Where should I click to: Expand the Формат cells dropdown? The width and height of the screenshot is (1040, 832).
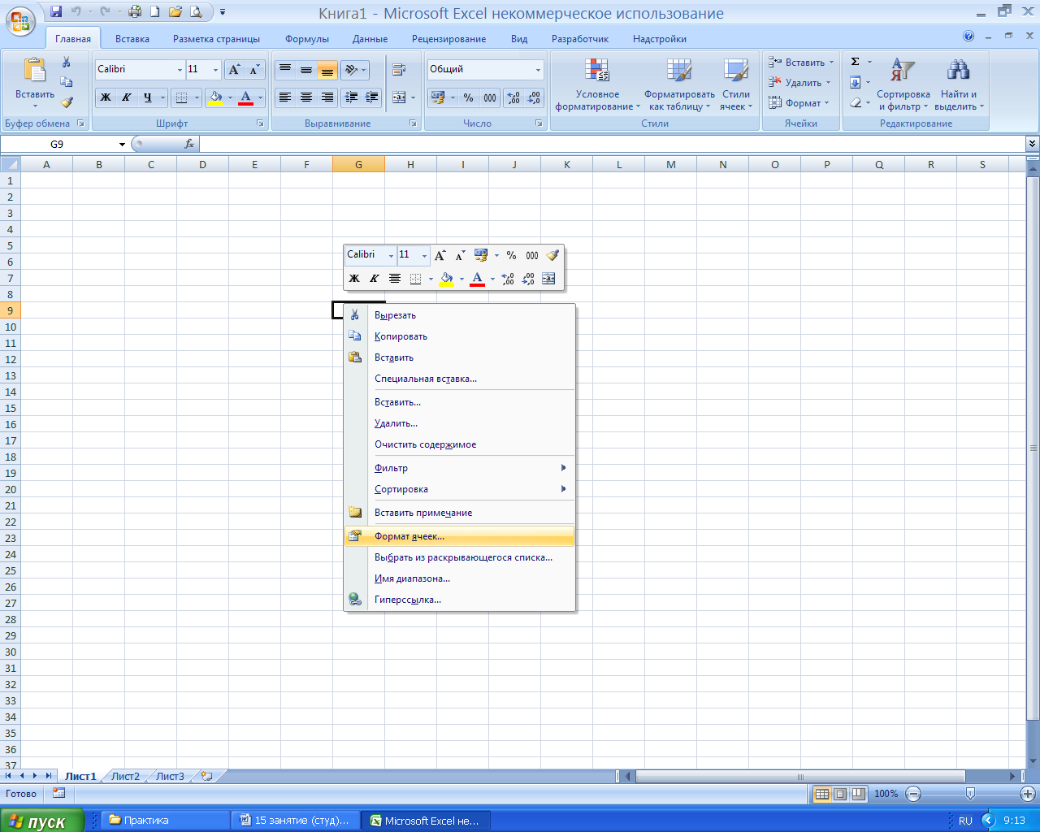coord(799,103)
